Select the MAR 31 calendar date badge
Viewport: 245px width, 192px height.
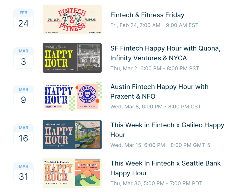tap(23, 173)
